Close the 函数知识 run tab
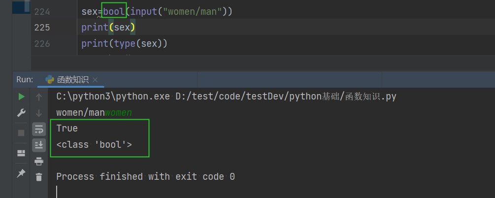This screenshot has width=495, height=198. coord(95,80)
